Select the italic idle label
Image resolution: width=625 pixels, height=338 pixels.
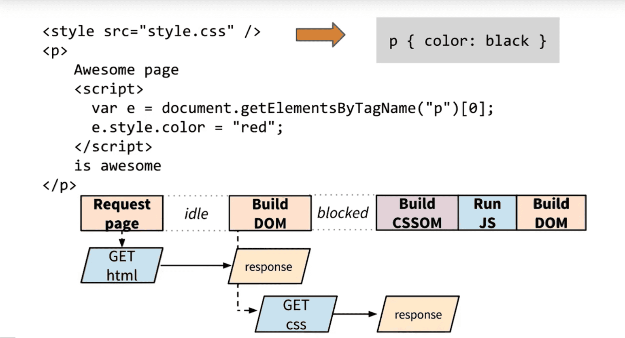click(196, 213)
